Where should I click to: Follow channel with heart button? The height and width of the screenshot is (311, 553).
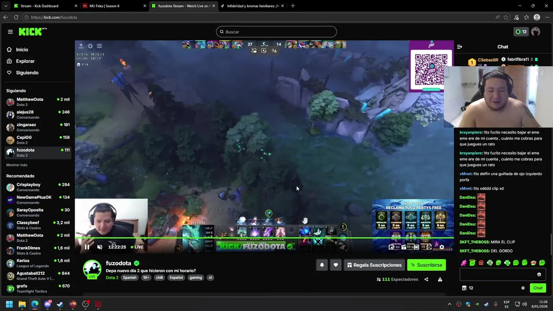336,265
